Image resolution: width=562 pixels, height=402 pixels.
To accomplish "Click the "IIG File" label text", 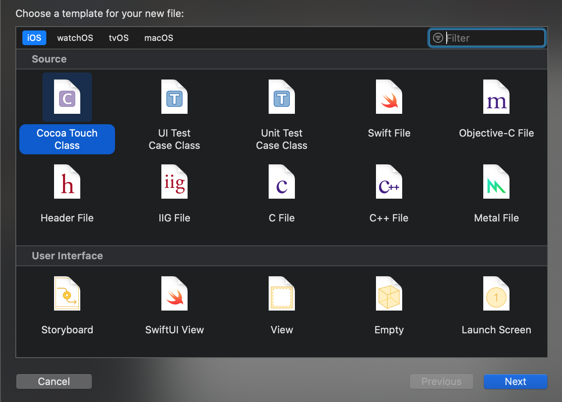I will pyautogui.click(x=174, y=218).
